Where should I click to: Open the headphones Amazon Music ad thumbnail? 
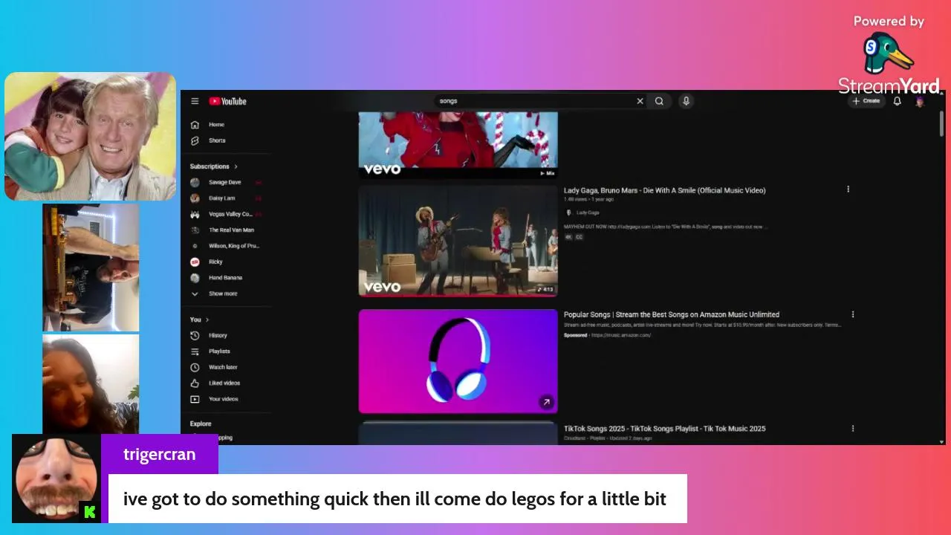(x=458, y=361)
